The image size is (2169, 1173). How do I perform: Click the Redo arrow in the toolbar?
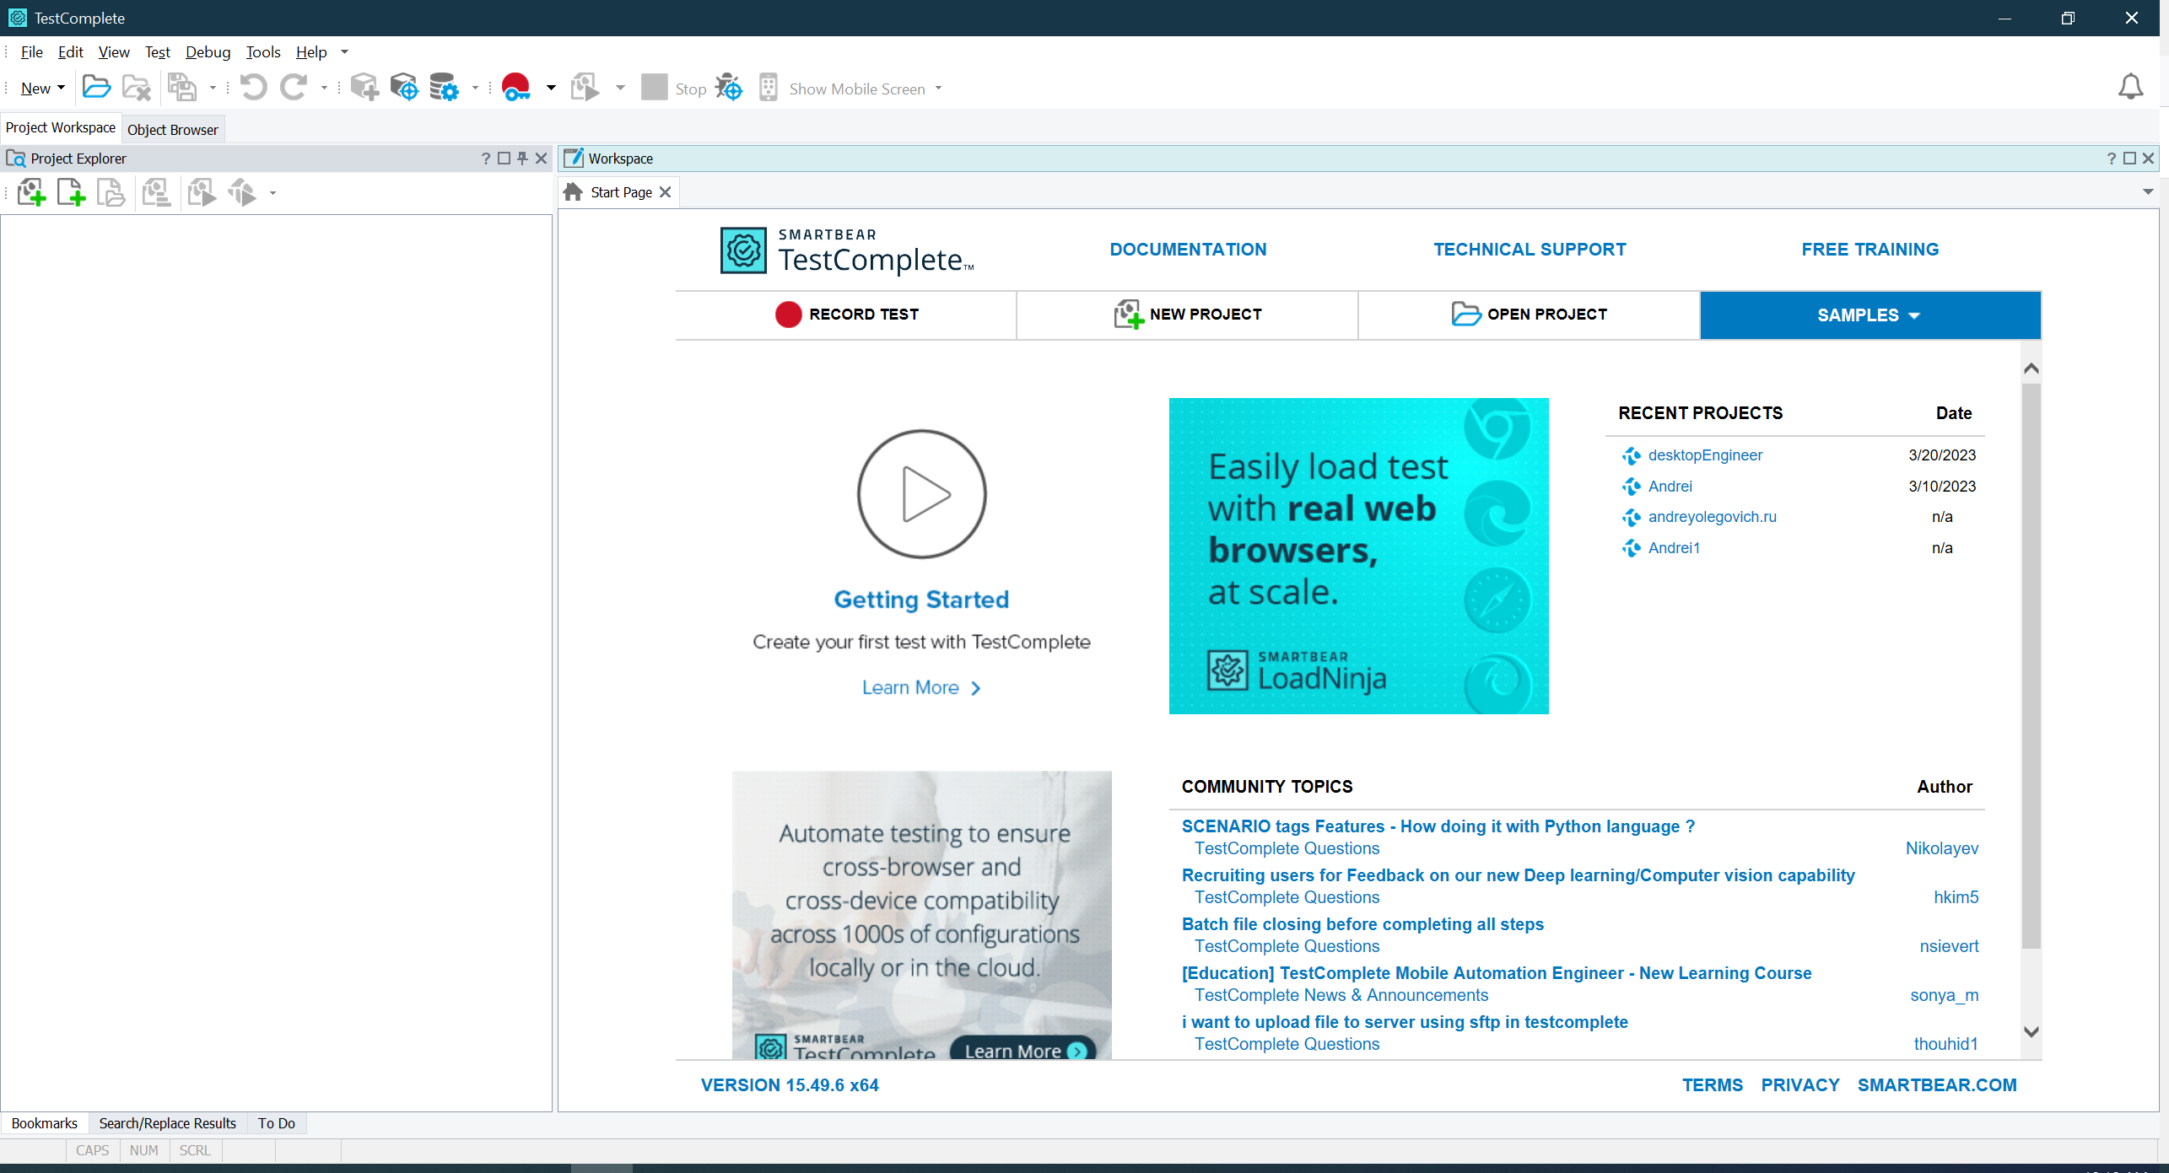point(294,88)
